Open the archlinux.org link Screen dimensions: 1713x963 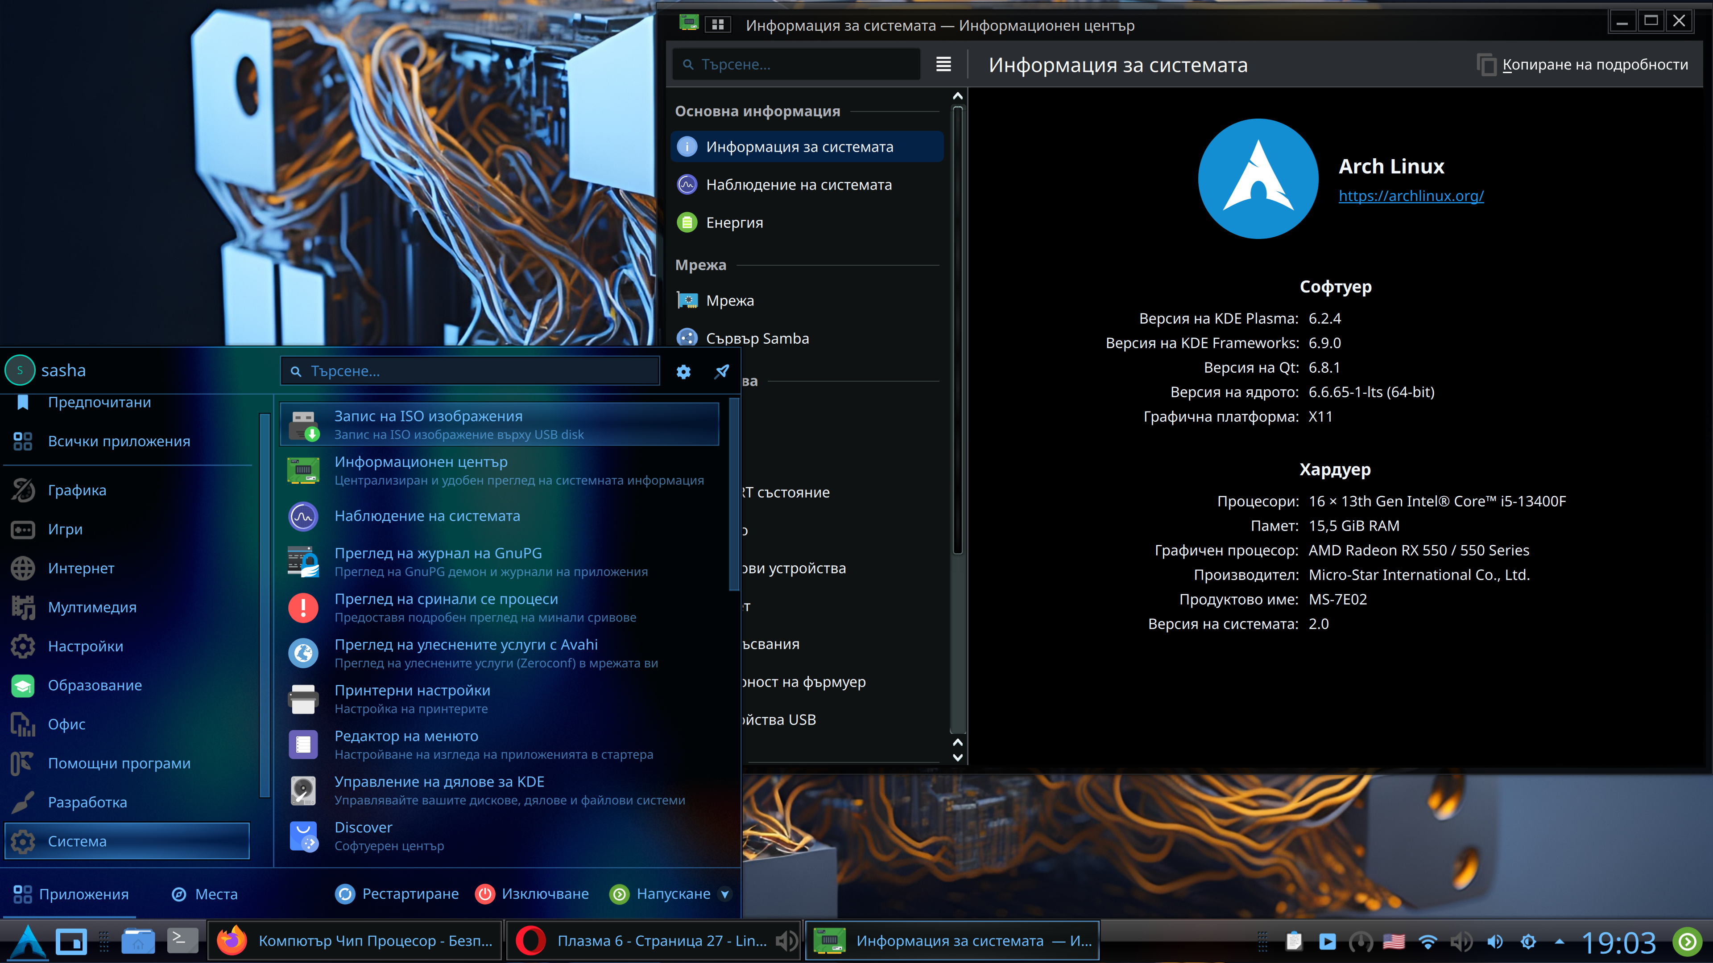point(1411,196)
